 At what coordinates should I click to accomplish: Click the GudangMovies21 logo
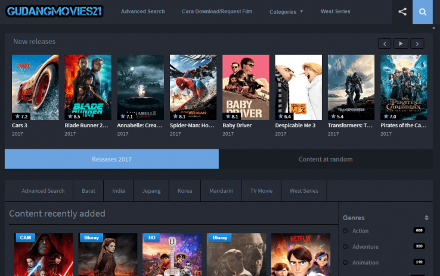54,11
